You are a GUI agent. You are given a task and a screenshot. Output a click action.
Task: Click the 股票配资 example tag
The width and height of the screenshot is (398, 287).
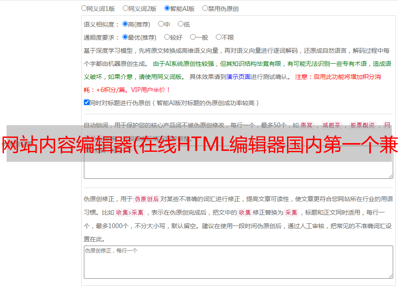coord(363,125)
